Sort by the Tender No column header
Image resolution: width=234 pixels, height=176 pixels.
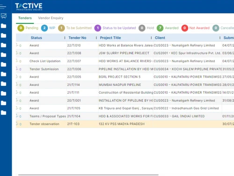(77, 38)
